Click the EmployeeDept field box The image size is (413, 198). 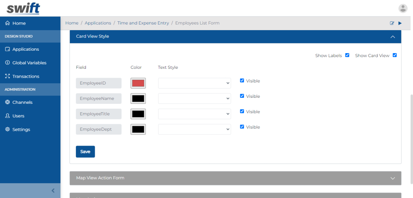tap(98, 129)
